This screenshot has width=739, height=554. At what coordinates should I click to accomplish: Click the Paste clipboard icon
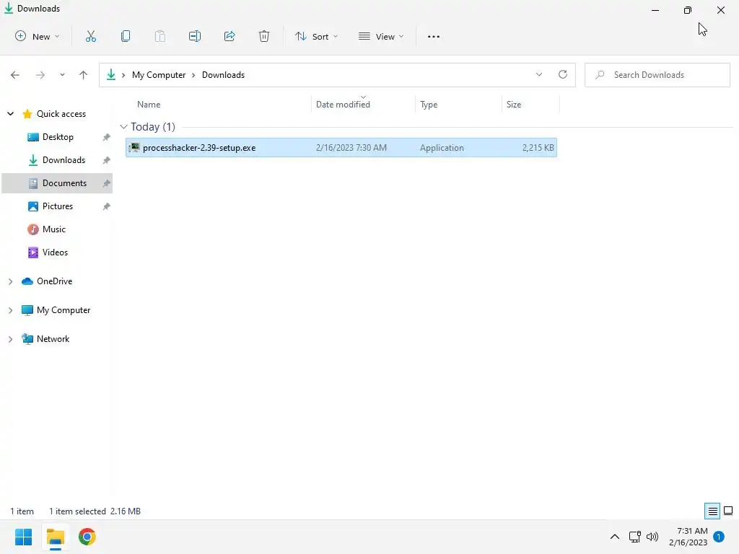[x=160, y=36]
